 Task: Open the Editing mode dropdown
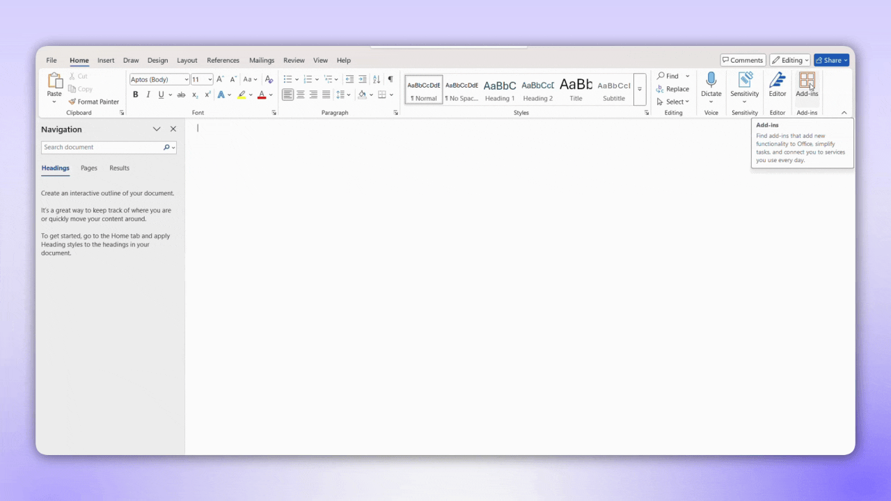tap(790, 61)
